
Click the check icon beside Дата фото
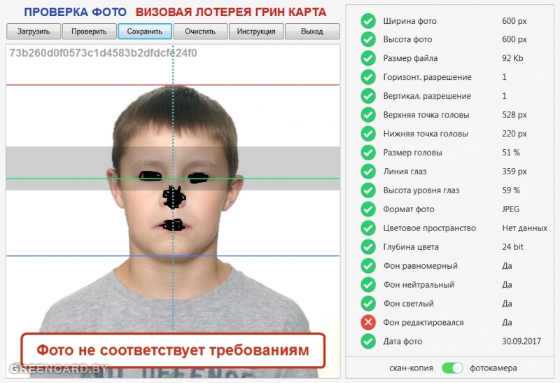[x=368, y=342]
